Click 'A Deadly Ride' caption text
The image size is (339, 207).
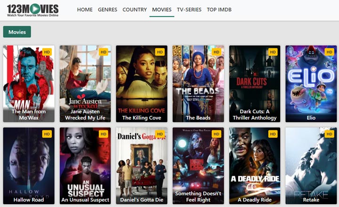[255, 200]
